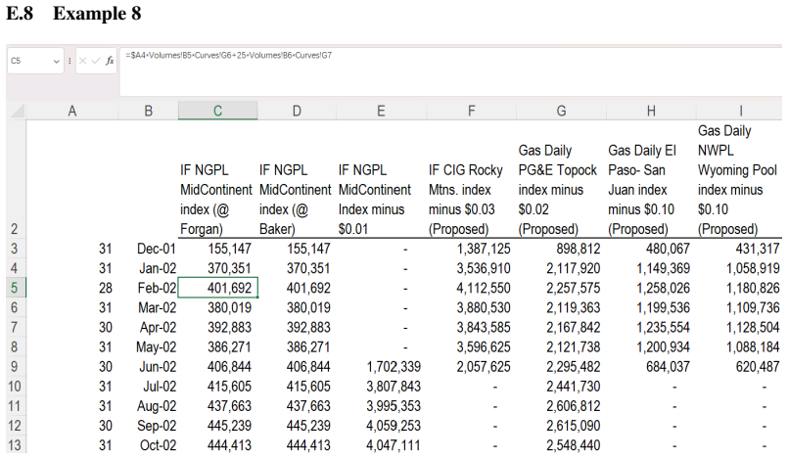Select row 2 header
Image resolution: width=788 pixels, height=459 pixels.
point(15,179)
